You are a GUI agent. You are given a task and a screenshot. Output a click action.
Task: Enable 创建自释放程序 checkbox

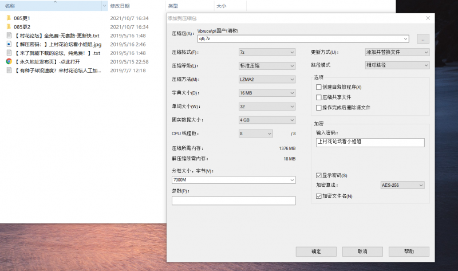319,87
